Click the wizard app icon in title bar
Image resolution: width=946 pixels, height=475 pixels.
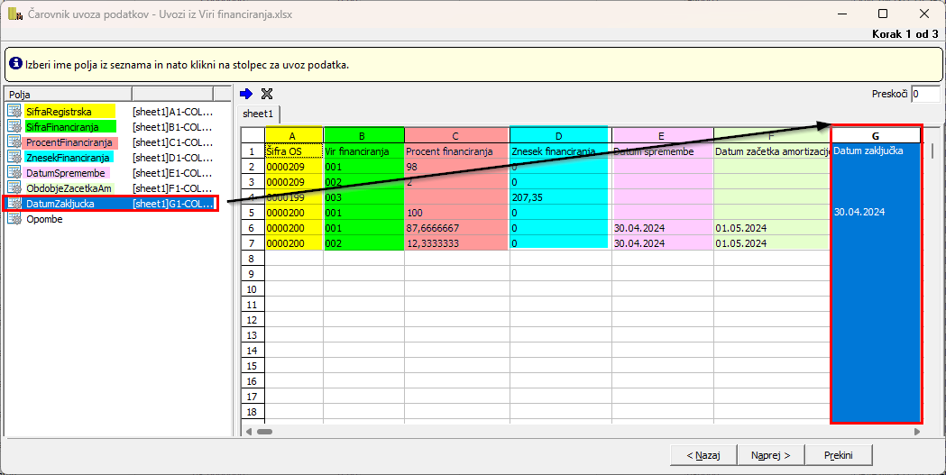(15, 14)
